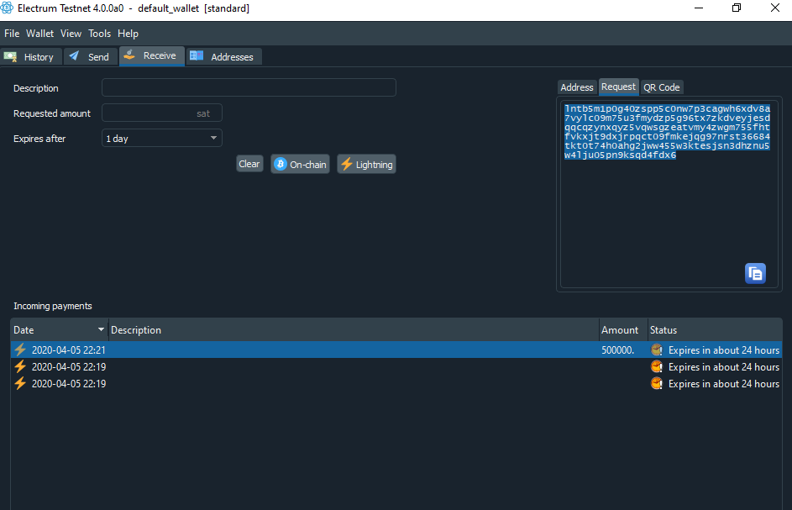
Task: Show the QR Code sub-tab
Action: [661, 87]
